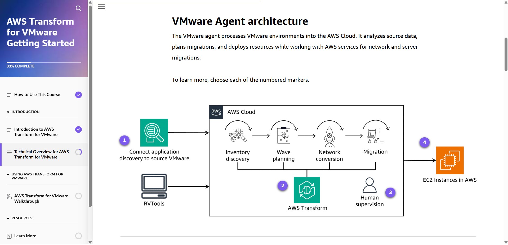This screenshot has width=508, height=245.
Task: Open the Learn More page
Action: click(x=25, y=236)
